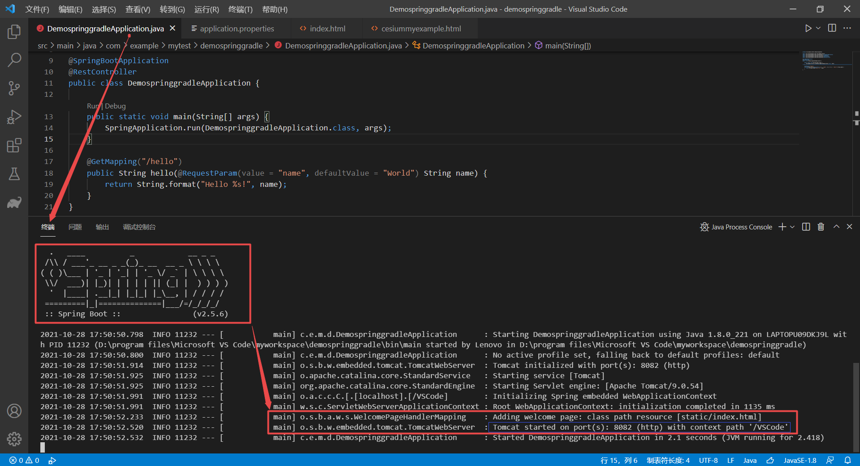The width and height of the screenshot is (860, 466).
Task: Open the 运行(R) menu
Action: point(207,9)
